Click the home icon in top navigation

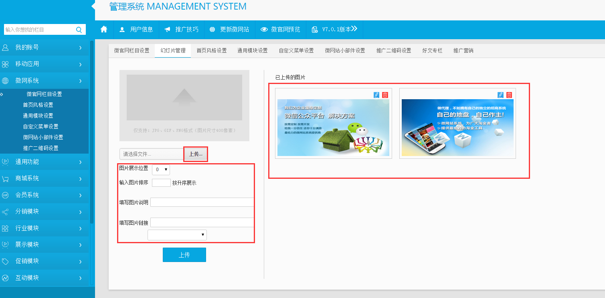click(104, 29)
